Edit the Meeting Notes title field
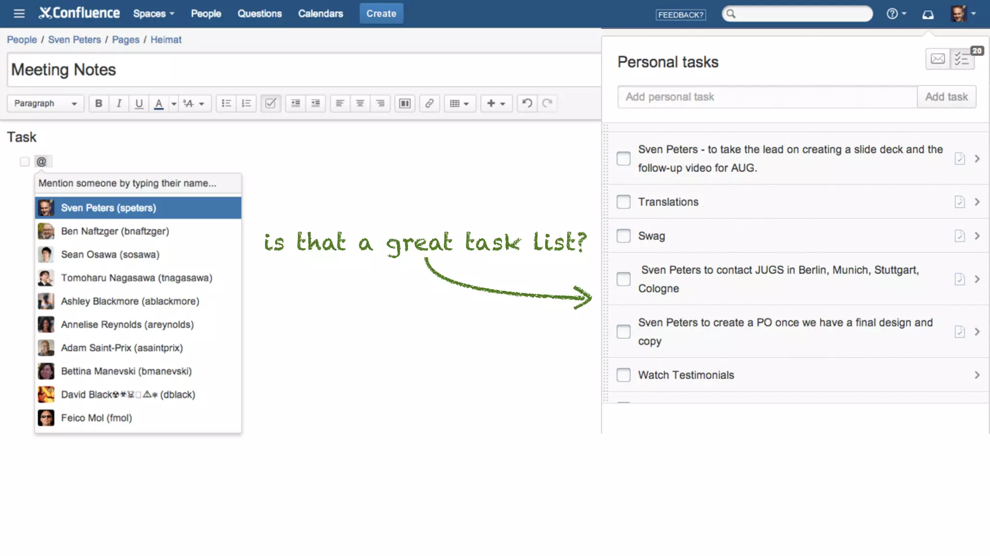 304,70
